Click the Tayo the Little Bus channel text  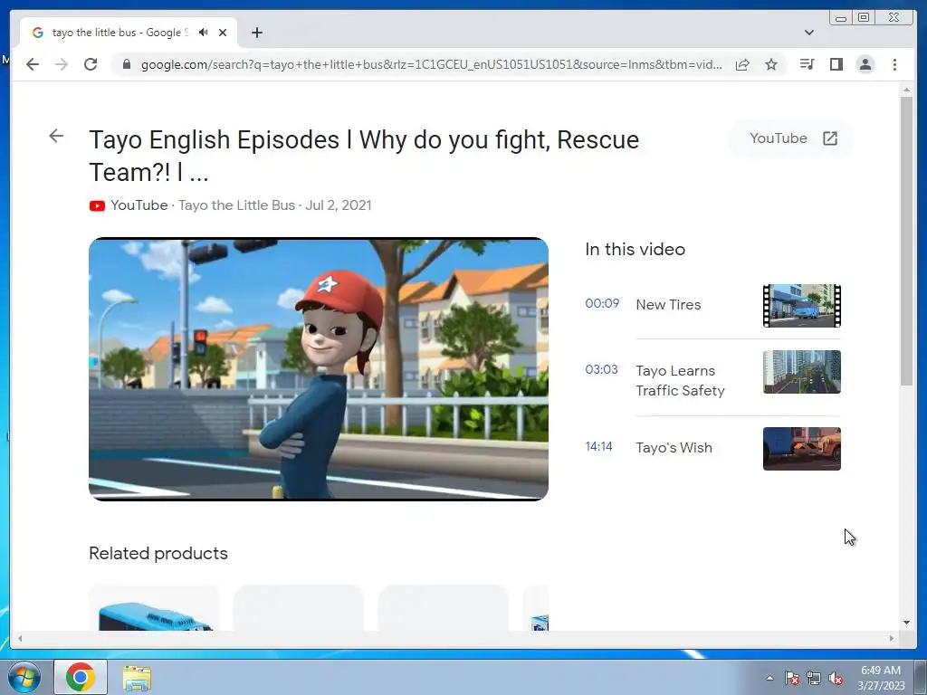coord(236,205)
